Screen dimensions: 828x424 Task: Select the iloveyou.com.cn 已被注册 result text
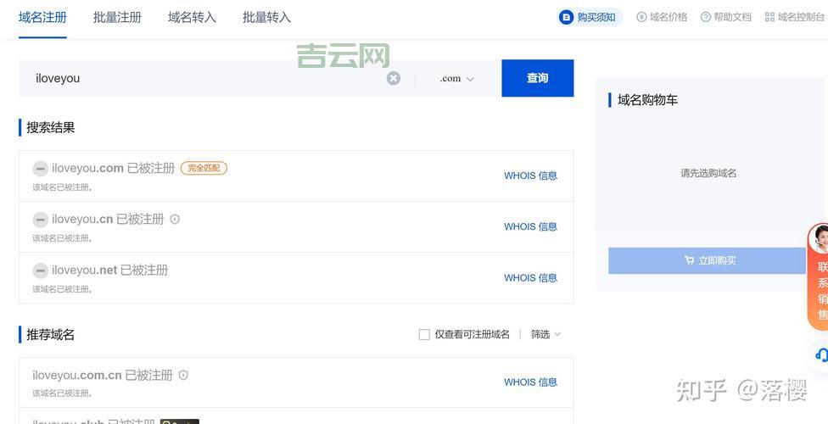coord(103,376)
